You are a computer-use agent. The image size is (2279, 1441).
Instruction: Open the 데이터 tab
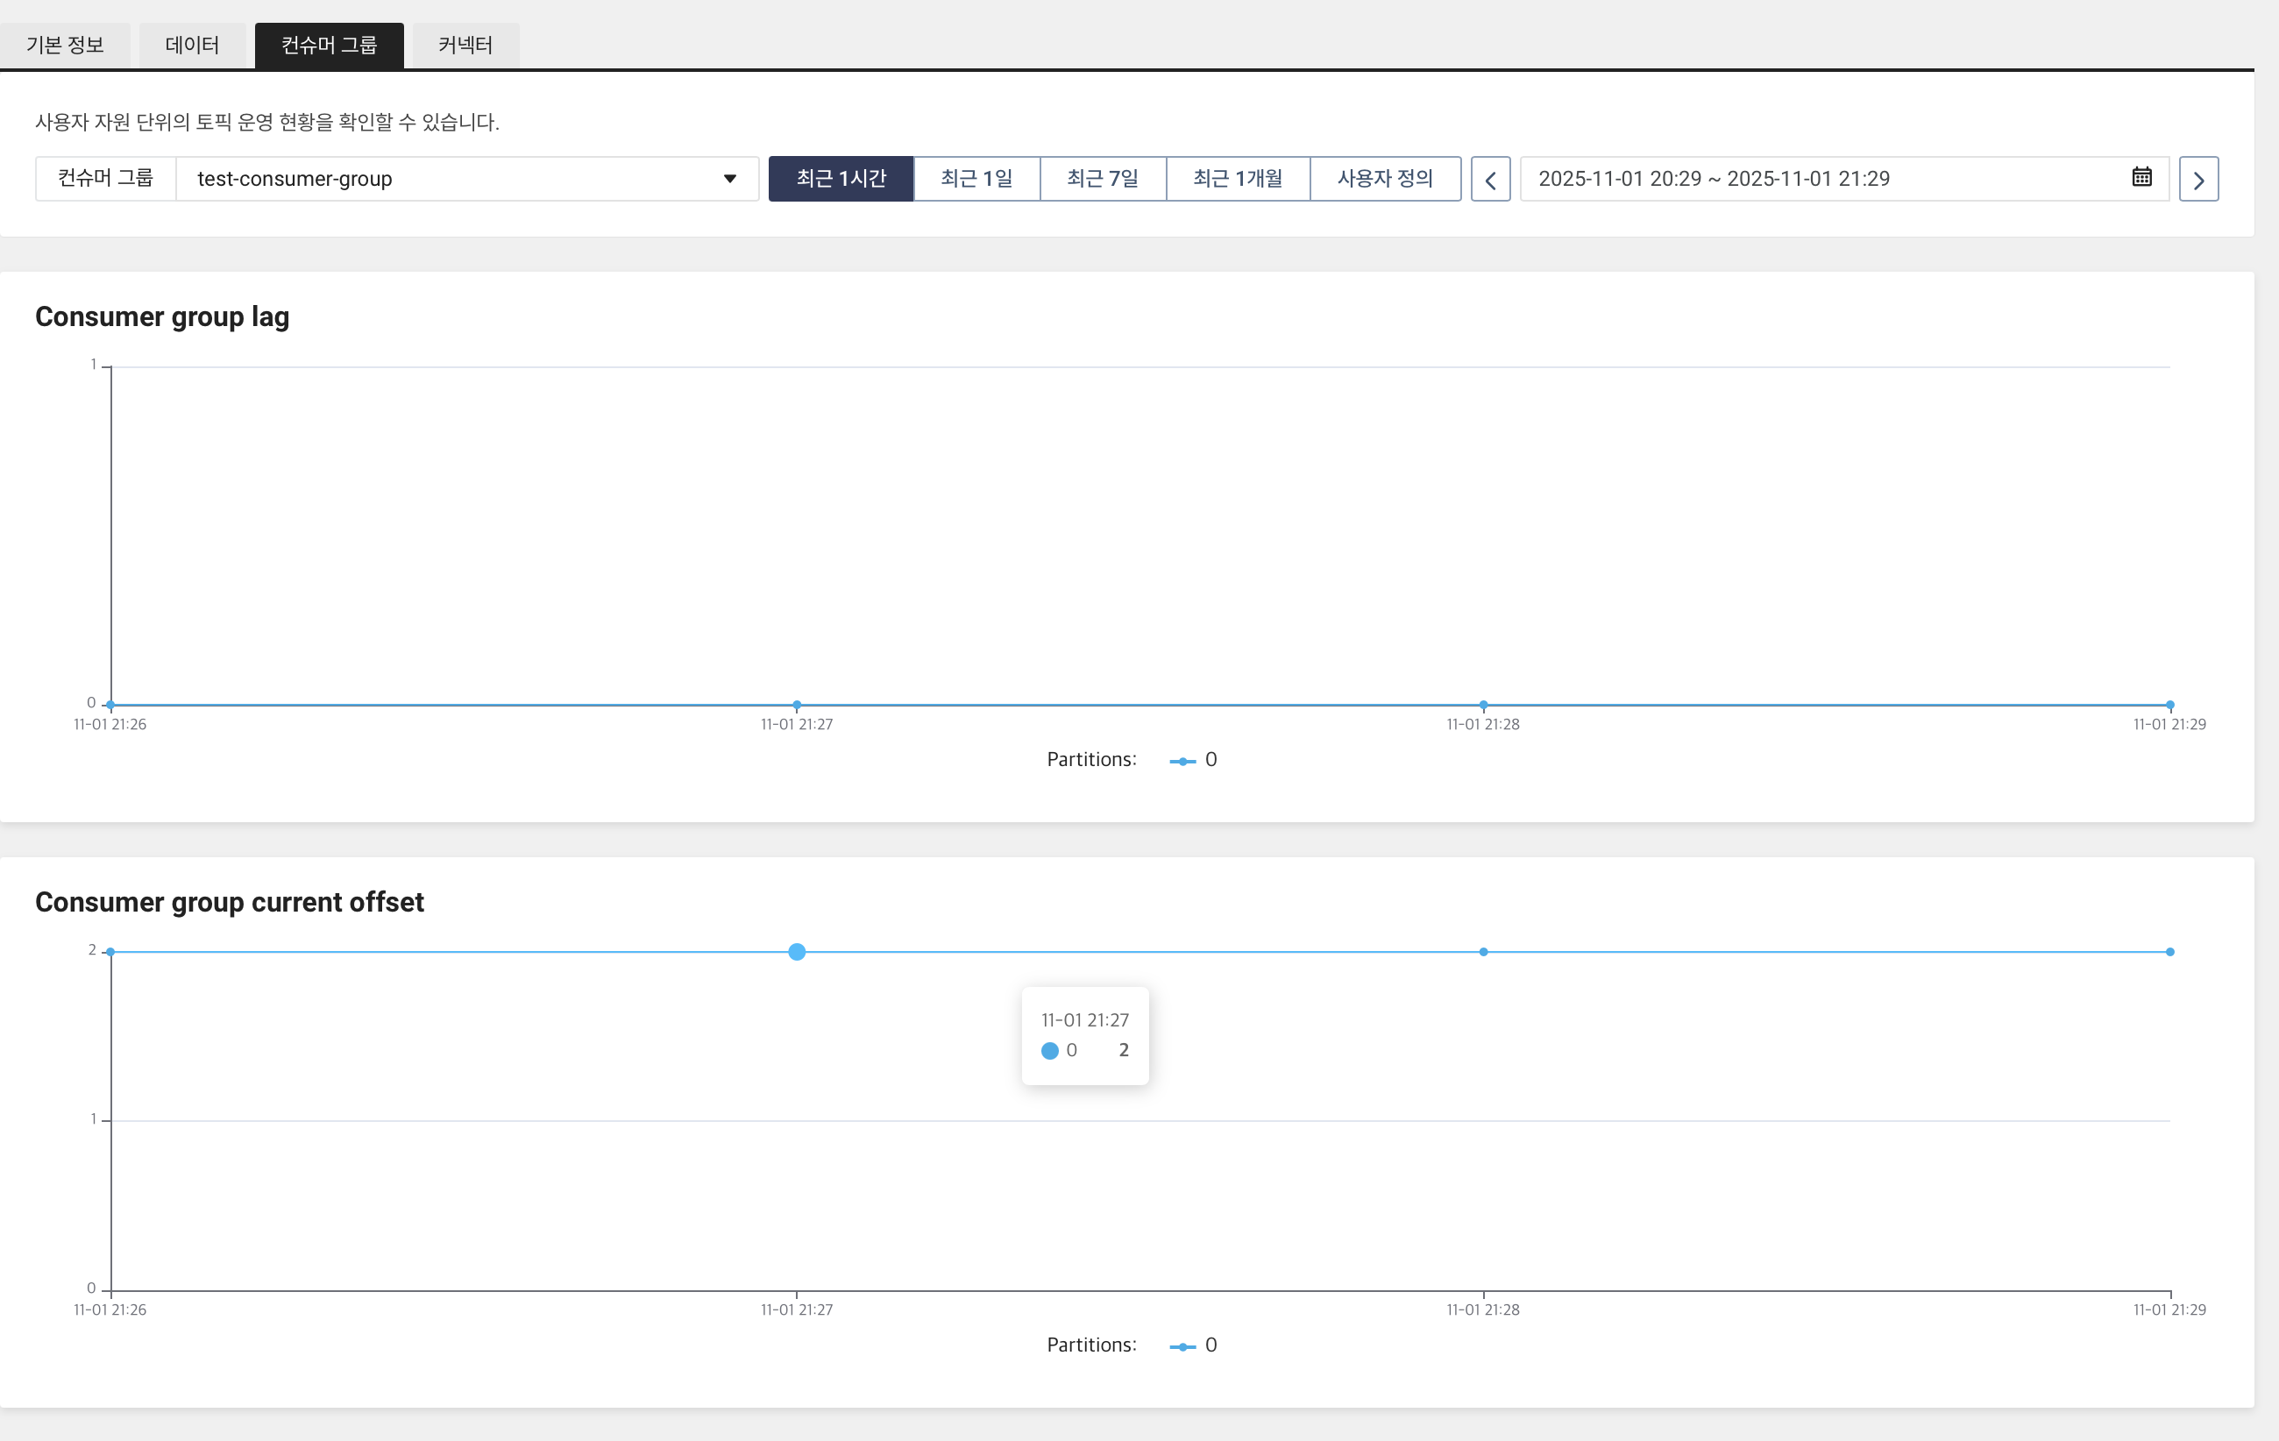(x=192, y=45)
